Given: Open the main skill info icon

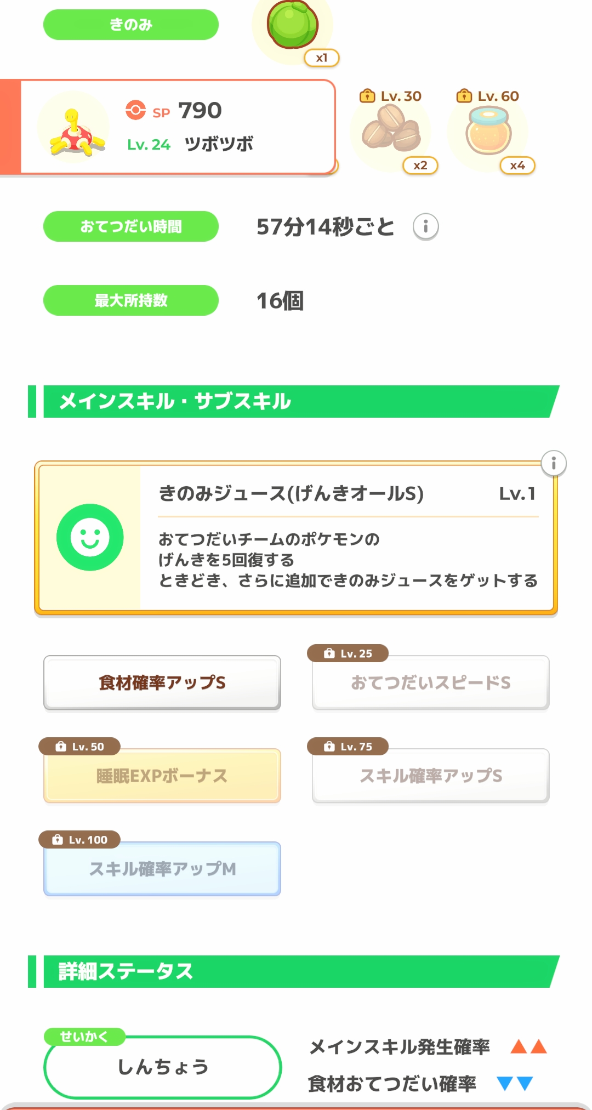Looking at the screenshot, I should (x=553, y=464).
